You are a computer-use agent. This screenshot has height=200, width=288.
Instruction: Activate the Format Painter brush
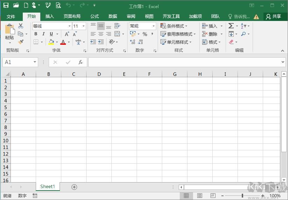[x=21, y=42]
